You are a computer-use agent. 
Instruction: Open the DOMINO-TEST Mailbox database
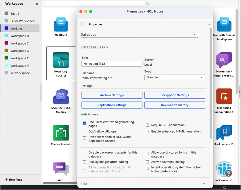pos(61,97)
